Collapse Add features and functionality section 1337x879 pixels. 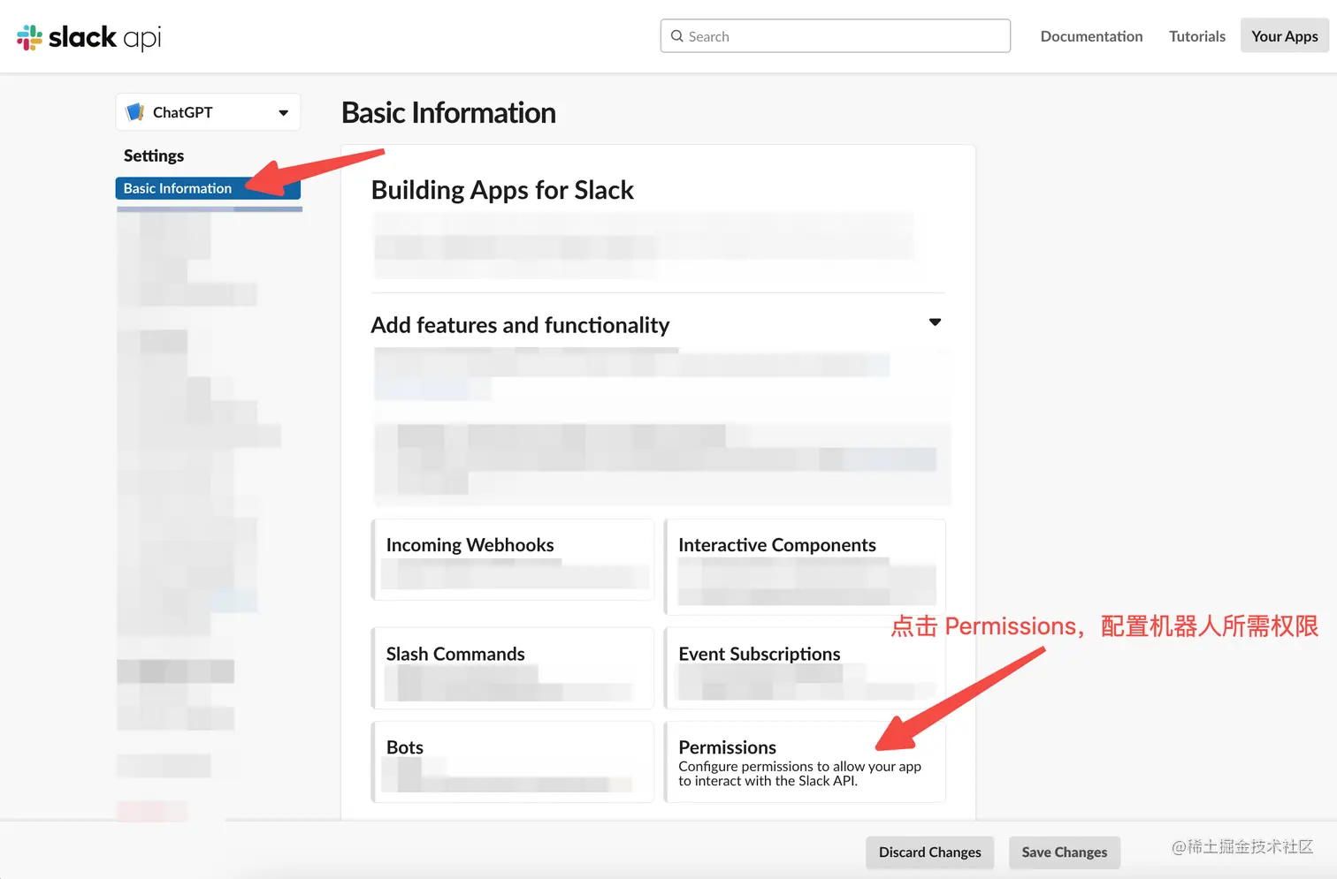pyautogui.click(x=935, y=322)
